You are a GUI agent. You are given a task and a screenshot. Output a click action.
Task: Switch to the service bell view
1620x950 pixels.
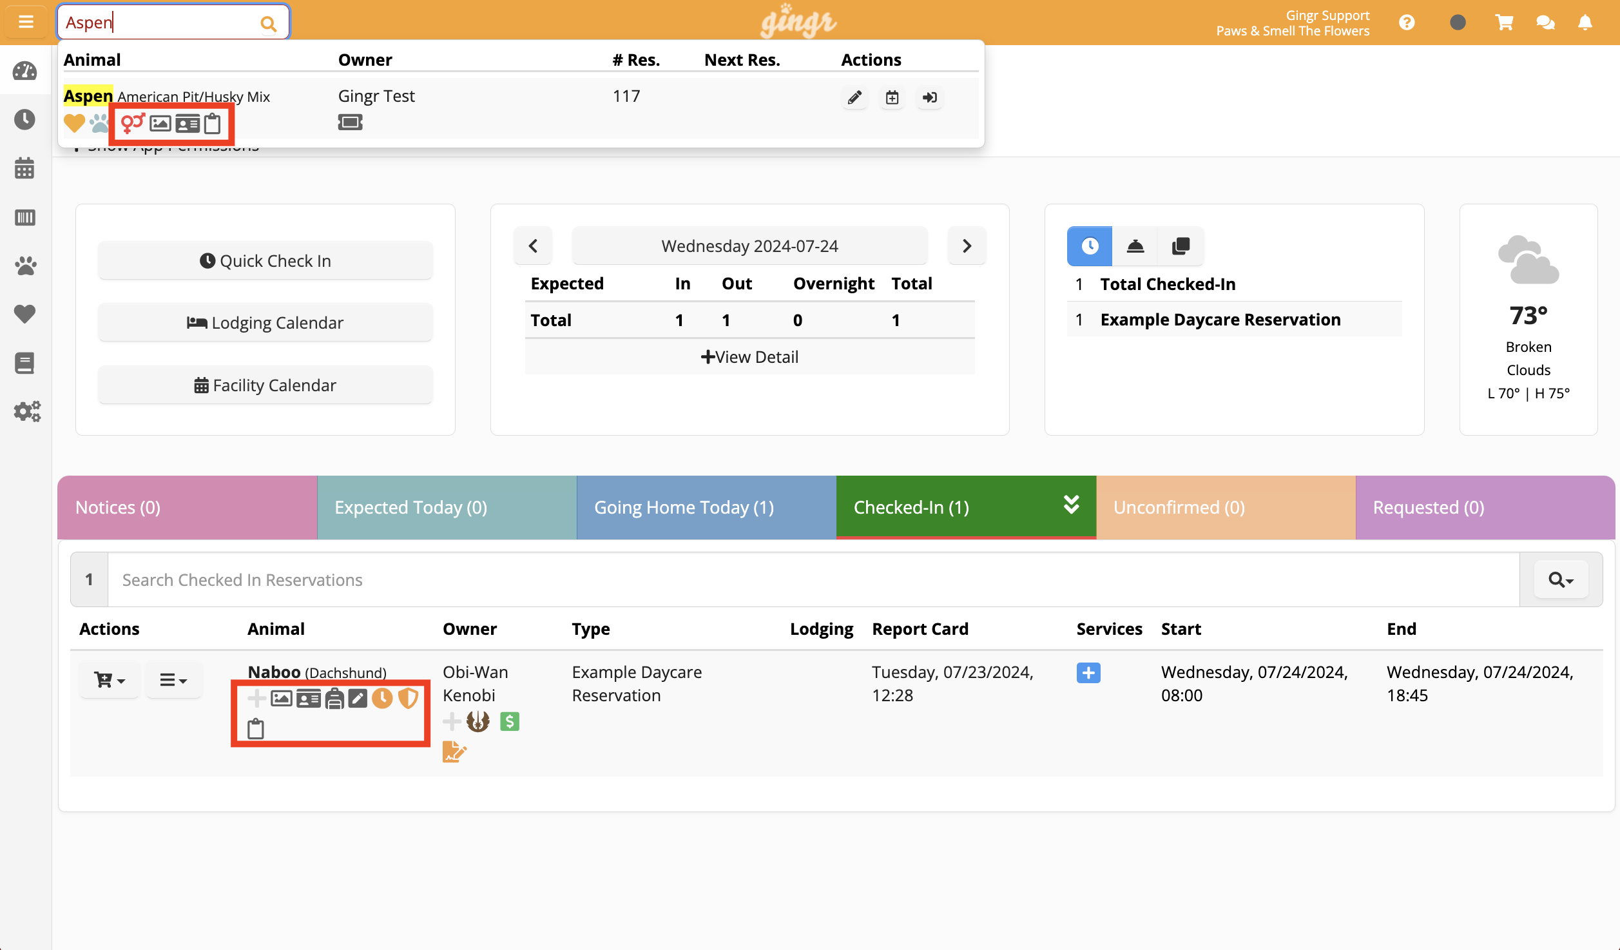[x=1135, y=246]
